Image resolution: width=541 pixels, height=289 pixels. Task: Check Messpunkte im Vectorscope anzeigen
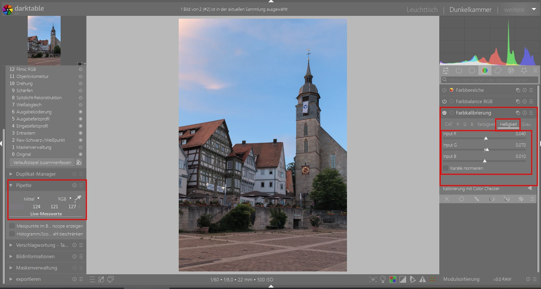[x=12, y=226]
